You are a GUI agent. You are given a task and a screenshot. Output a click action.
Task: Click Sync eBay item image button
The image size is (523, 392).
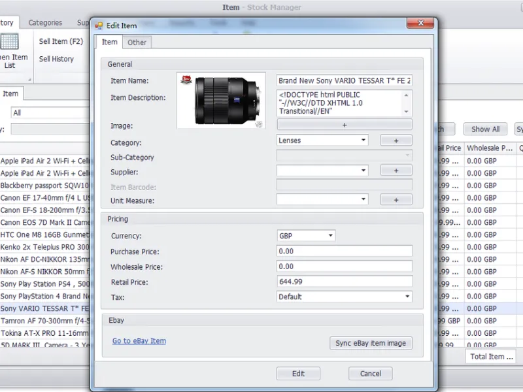(371, 343)
